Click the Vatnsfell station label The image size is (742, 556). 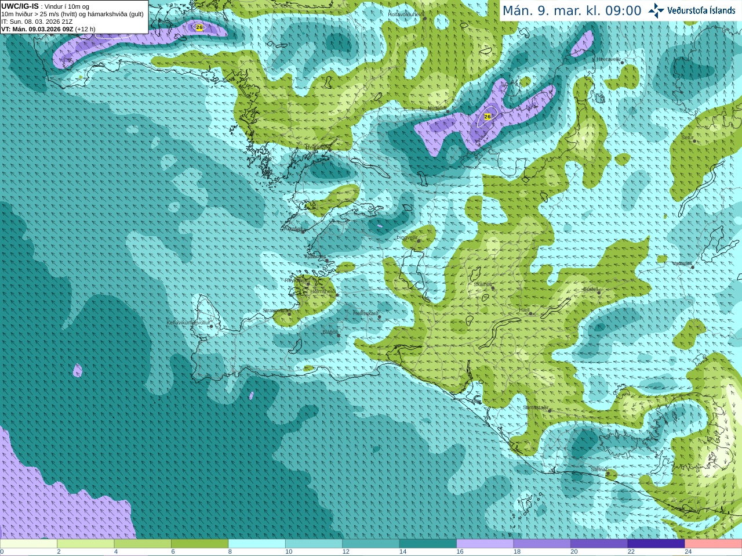tap(682, 263)
